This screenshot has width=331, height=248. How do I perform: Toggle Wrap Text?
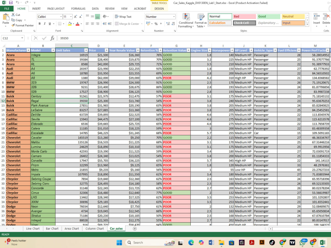point(123,17)
